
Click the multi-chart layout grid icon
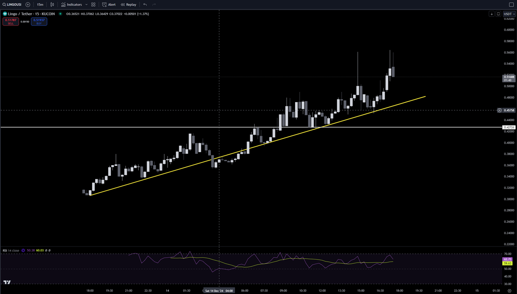[93, 4]
